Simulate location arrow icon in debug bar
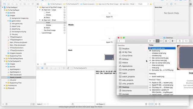This screenshot has width=193, height=109. pyautogui.click(x=68, y=68)
